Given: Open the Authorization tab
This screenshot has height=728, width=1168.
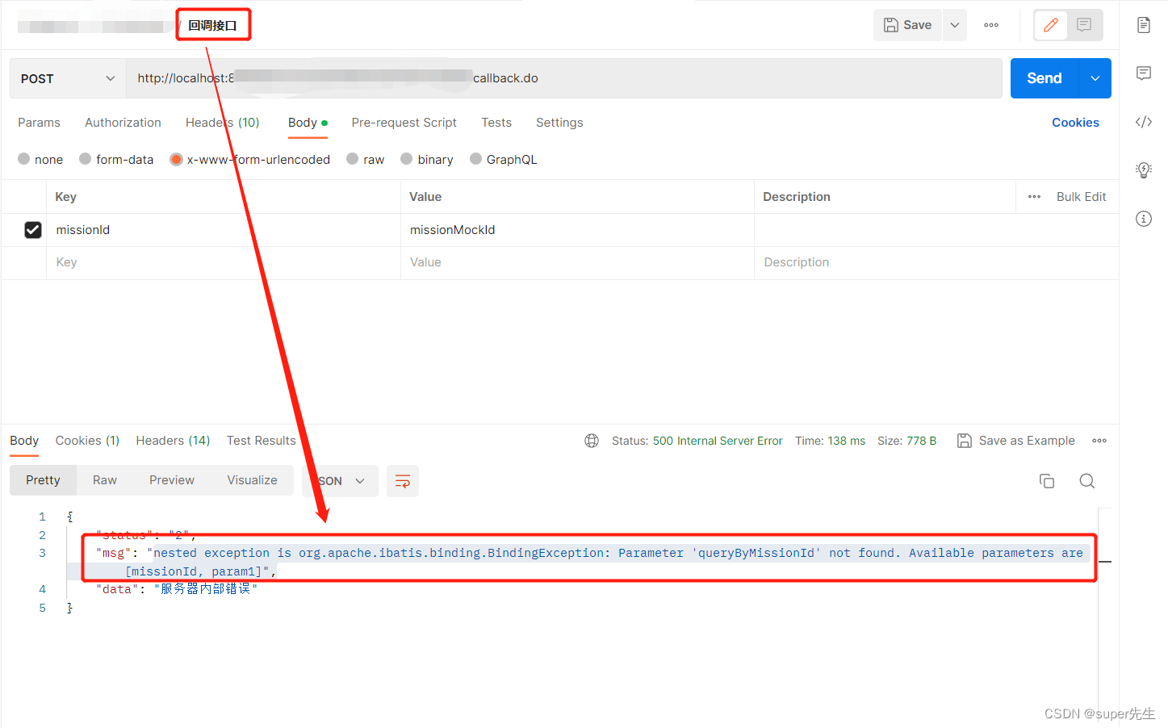Looking at the screenshot, I should pos(123,123).
